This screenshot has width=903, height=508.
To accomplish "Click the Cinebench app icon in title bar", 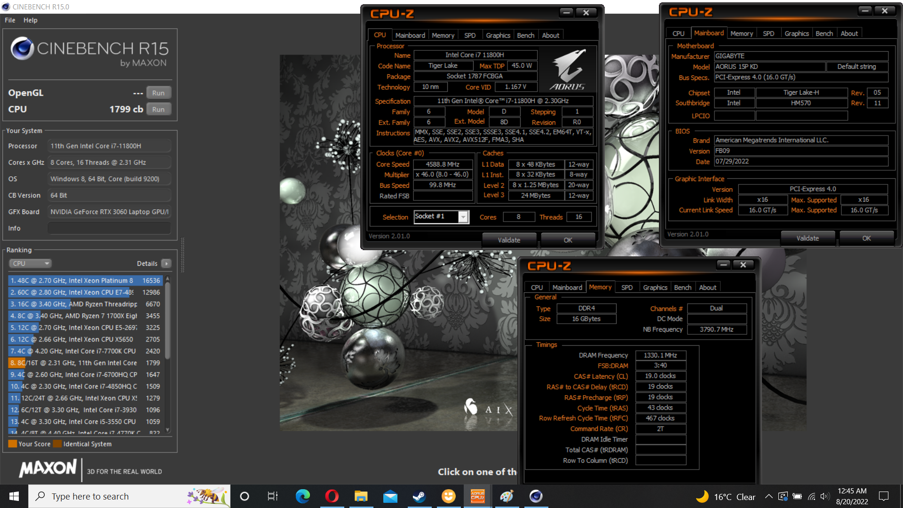I will click(6, 7).
